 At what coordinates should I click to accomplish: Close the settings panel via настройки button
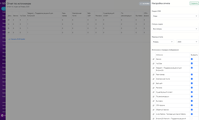145,4
